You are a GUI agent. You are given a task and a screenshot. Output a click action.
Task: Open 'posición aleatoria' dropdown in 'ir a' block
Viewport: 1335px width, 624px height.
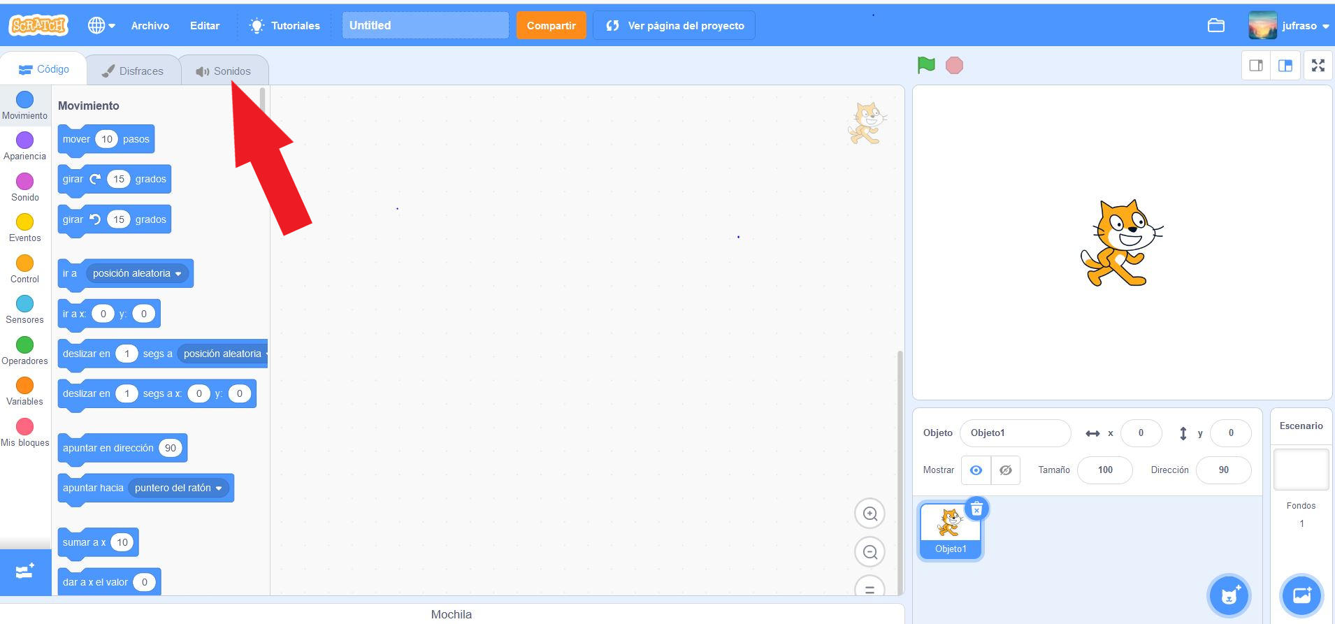click(x=178, y=274)
